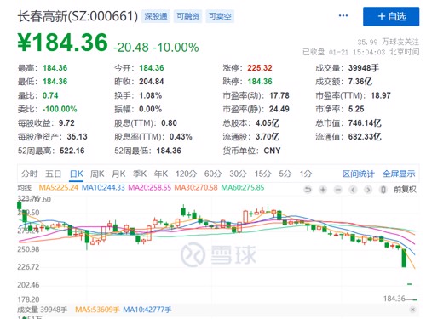Switch to the 30分 interval tab
Image resolution: width=426 pixels, height=319 pixels.
[238, 174]
